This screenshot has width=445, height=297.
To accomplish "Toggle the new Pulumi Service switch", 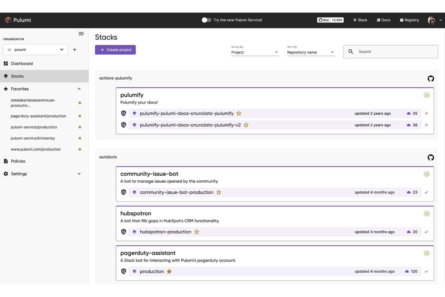I will 206,20.
